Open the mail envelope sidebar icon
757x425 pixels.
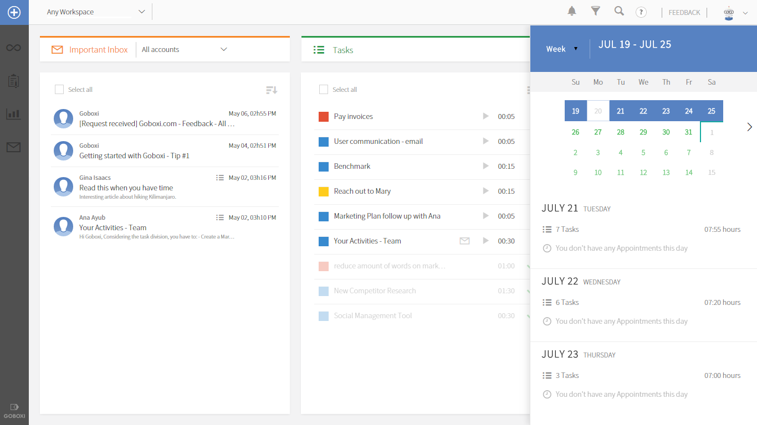pyautogui.click(x=14, y=147)
